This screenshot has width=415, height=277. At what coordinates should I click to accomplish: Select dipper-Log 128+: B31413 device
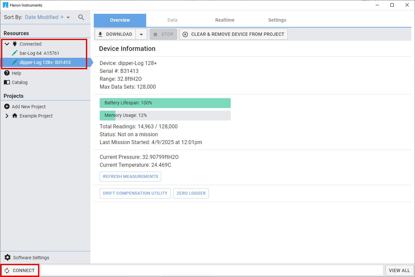(45, 62)
